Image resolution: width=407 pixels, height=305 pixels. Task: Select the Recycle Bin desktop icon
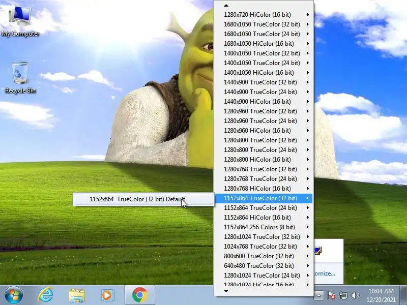tap(20, 78)
